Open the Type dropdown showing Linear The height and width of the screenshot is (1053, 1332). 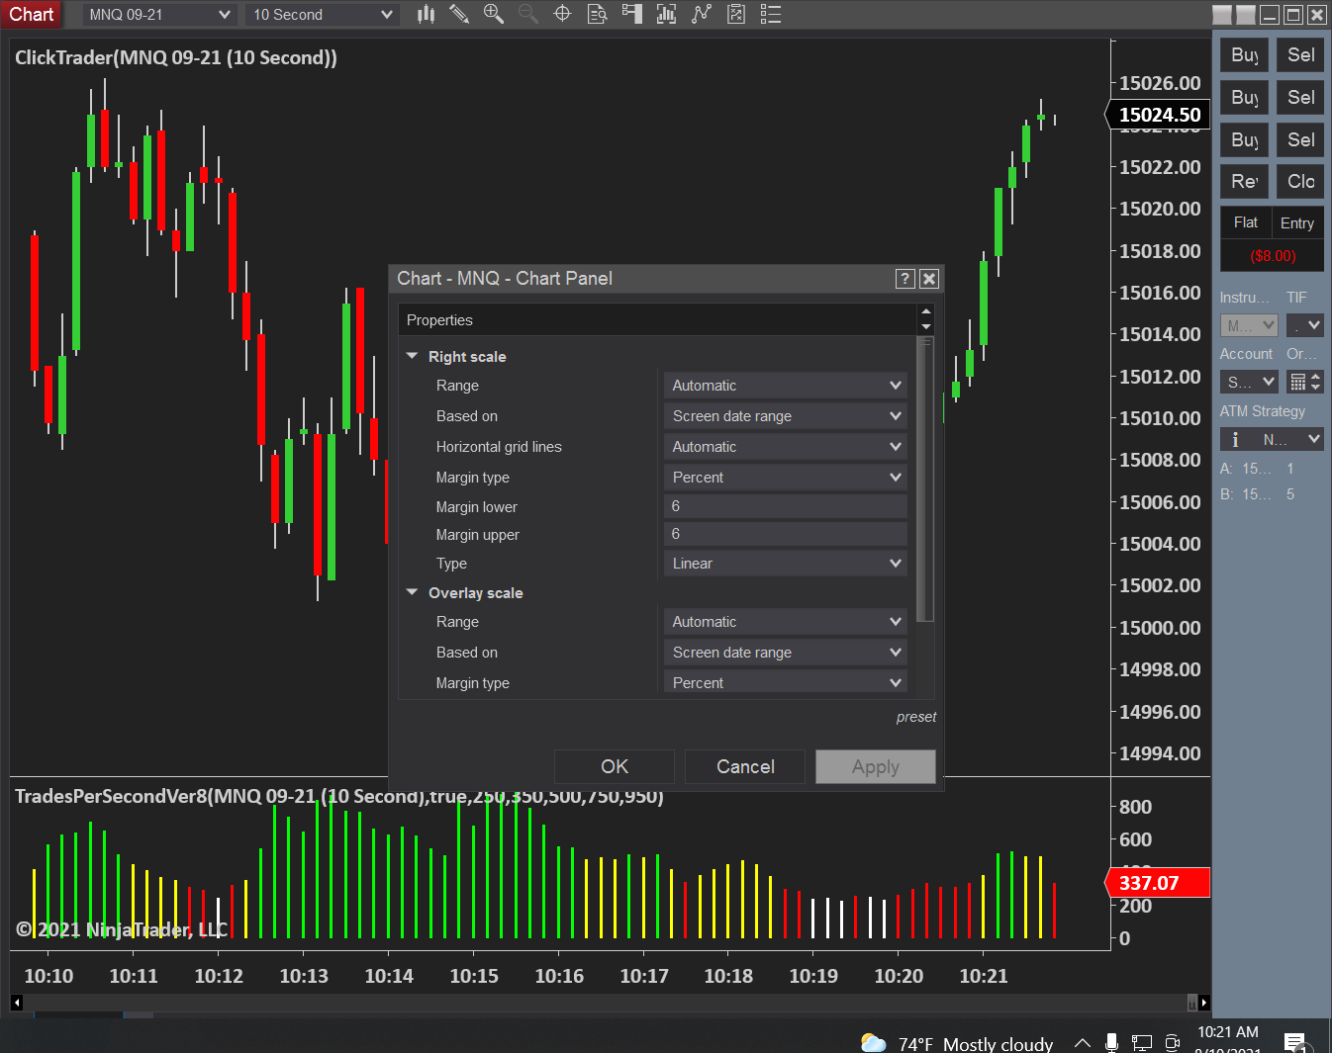tap(786, 564)
